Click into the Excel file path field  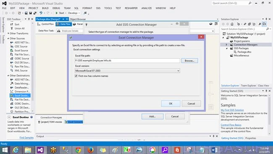click(127, 61)
